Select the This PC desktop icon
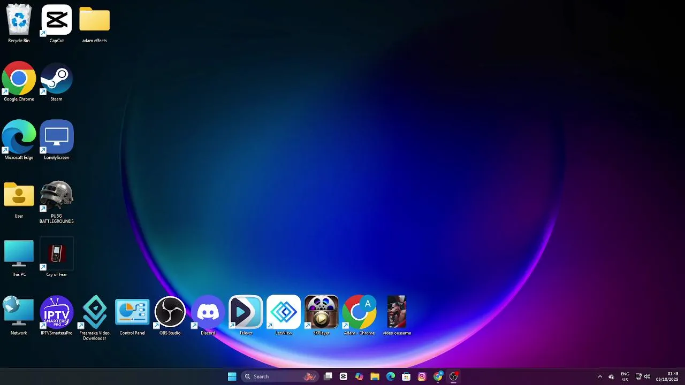Viewport: 685px width, 385px height. click(x=19, y=257)
